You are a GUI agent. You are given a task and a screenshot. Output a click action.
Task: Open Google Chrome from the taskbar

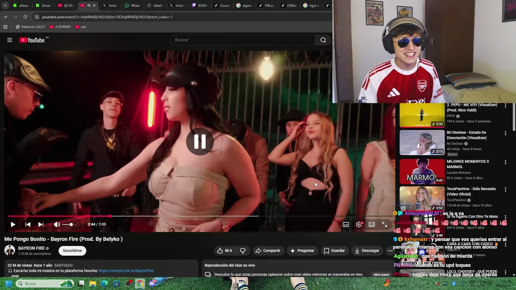139,284
